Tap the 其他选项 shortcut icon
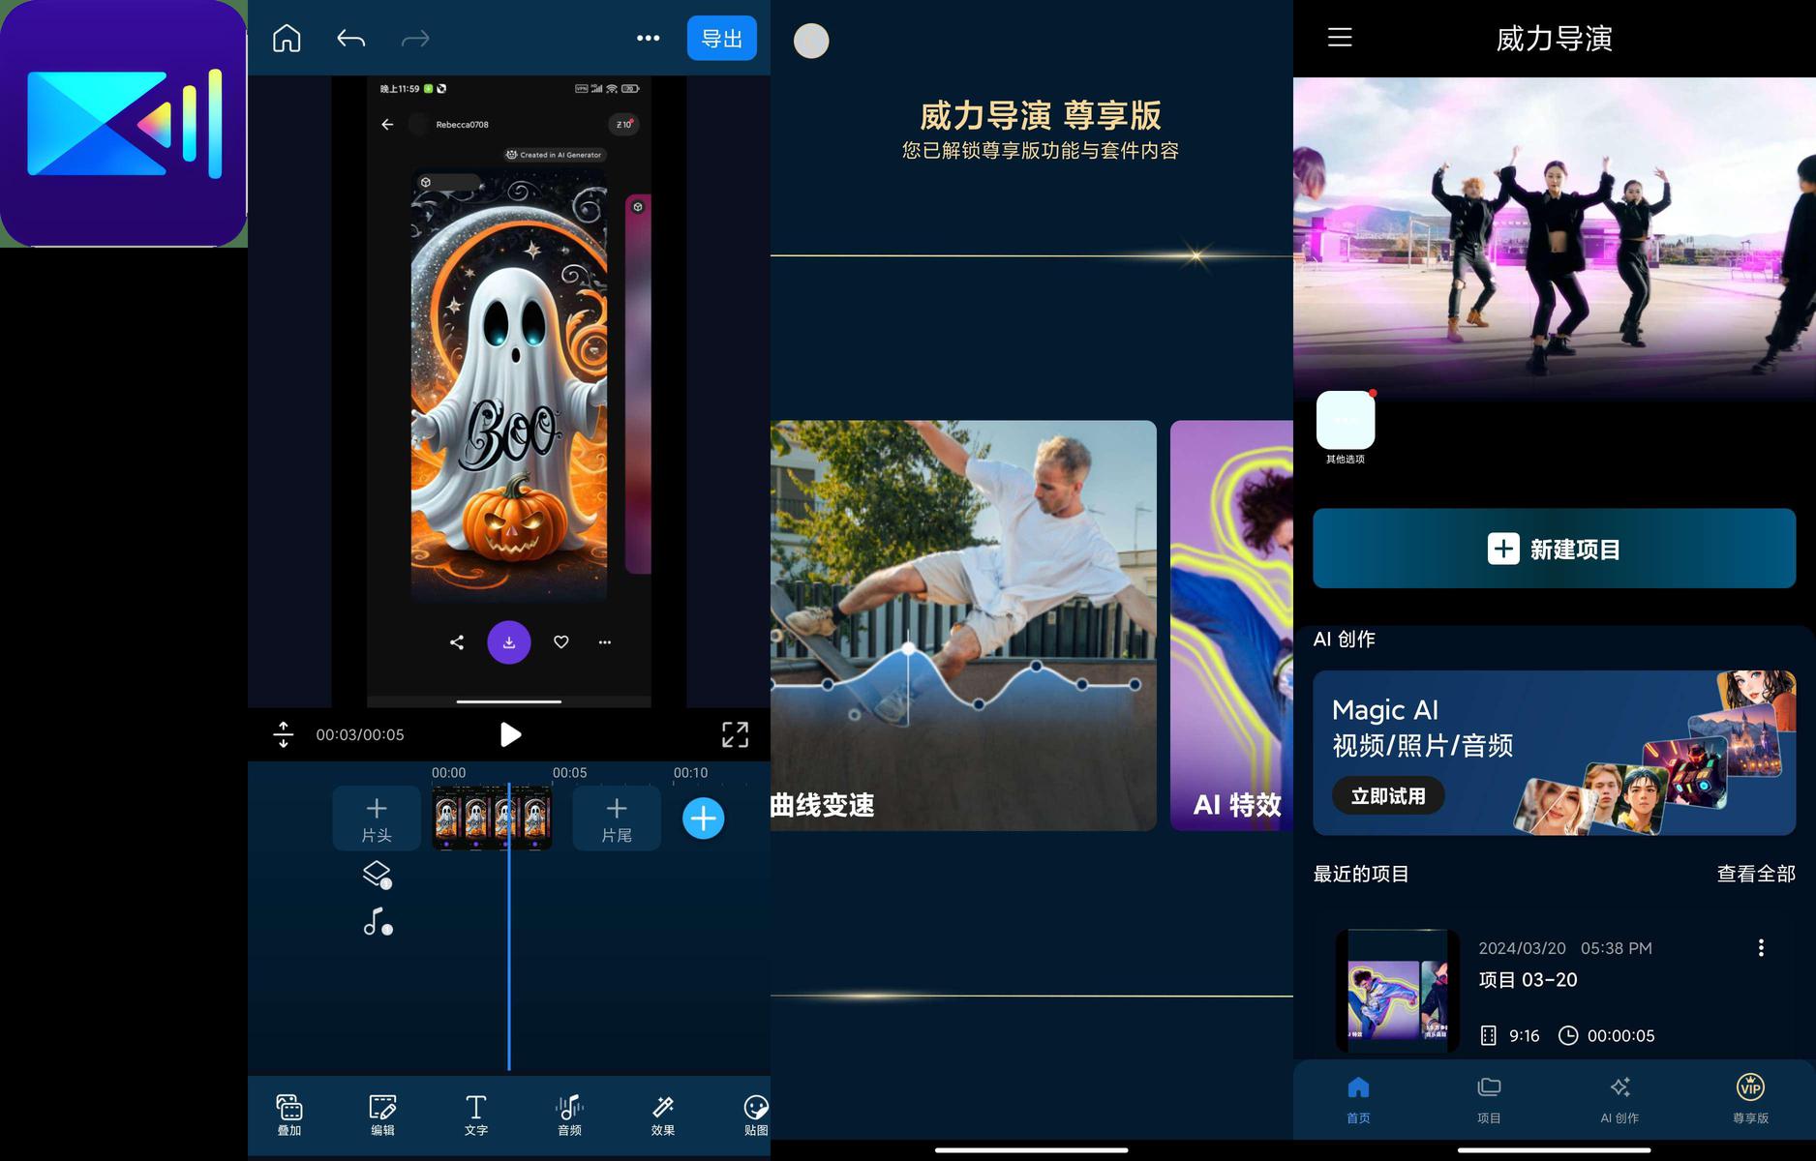 (x=1346, y=420)
